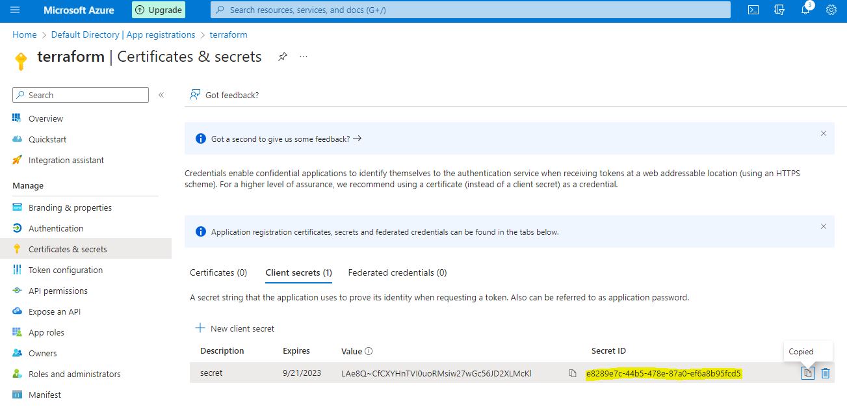Image resolution: width=847 pixels, height=407 pixels.
Task: Open the notifications bell
Action: click(805, 10)
